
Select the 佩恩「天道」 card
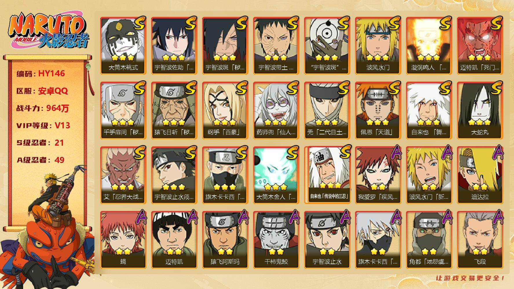(378, 110)
